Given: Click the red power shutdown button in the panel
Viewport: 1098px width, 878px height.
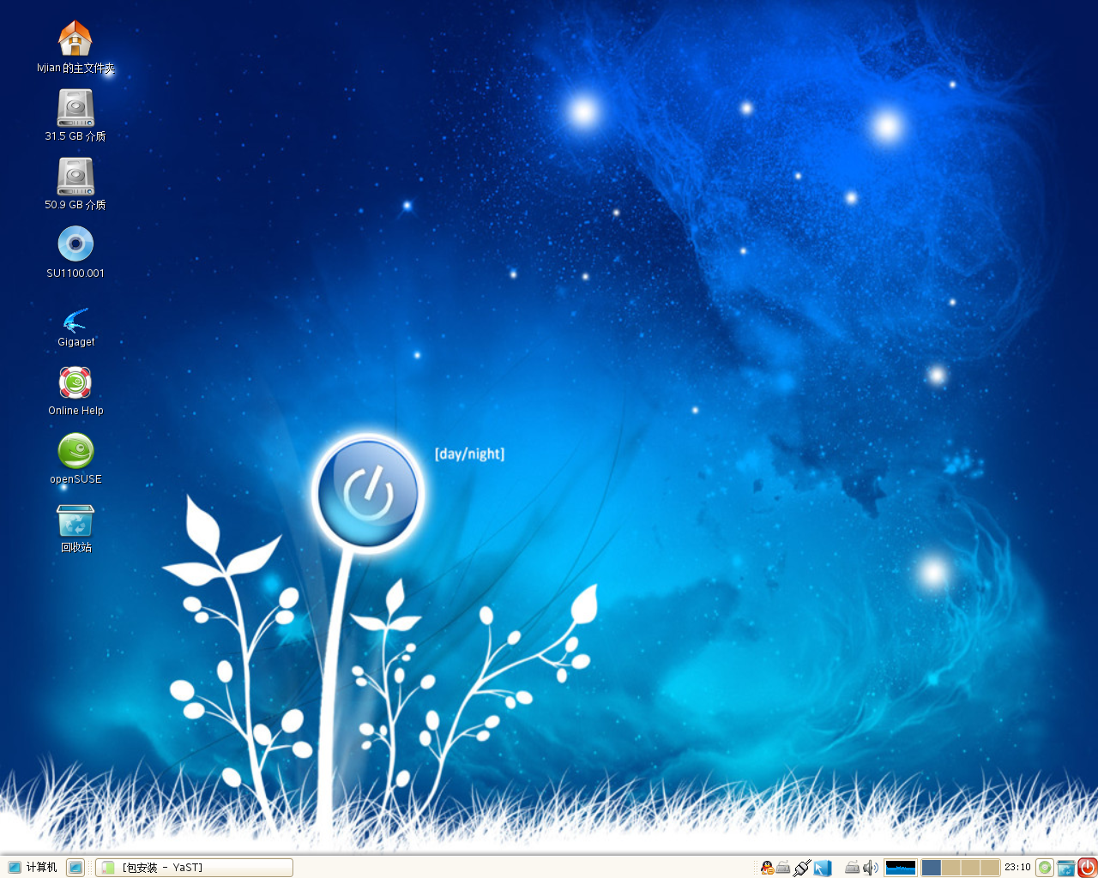Looking at the screenshot, I should click(x=1087, y=868).
